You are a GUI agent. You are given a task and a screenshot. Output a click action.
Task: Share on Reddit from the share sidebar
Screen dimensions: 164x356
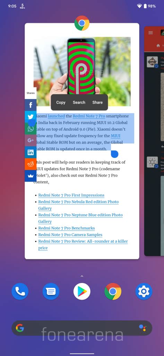click(x=31, y=164)
